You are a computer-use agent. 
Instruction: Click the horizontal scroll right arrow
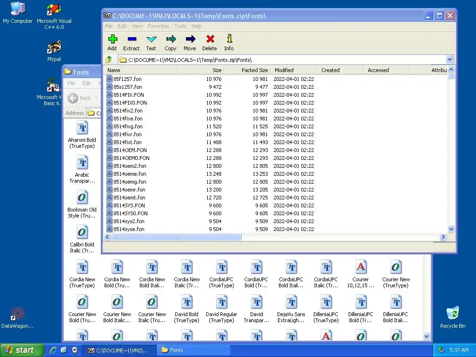[443, 237]
